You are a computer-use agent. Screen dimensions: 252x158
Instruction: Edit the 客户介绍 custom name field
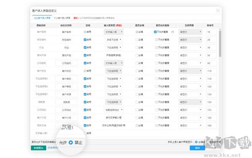coord(66,118)
